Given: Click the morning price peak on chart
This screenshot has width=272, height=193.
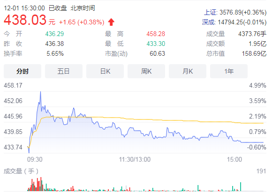Looking at the screenshot, I should (x=41, y=92).
